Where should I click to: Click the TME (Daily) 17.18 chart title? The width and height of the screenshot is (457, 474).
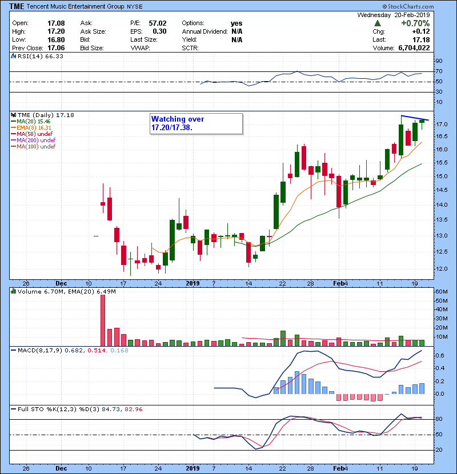(x=46, y=115)
